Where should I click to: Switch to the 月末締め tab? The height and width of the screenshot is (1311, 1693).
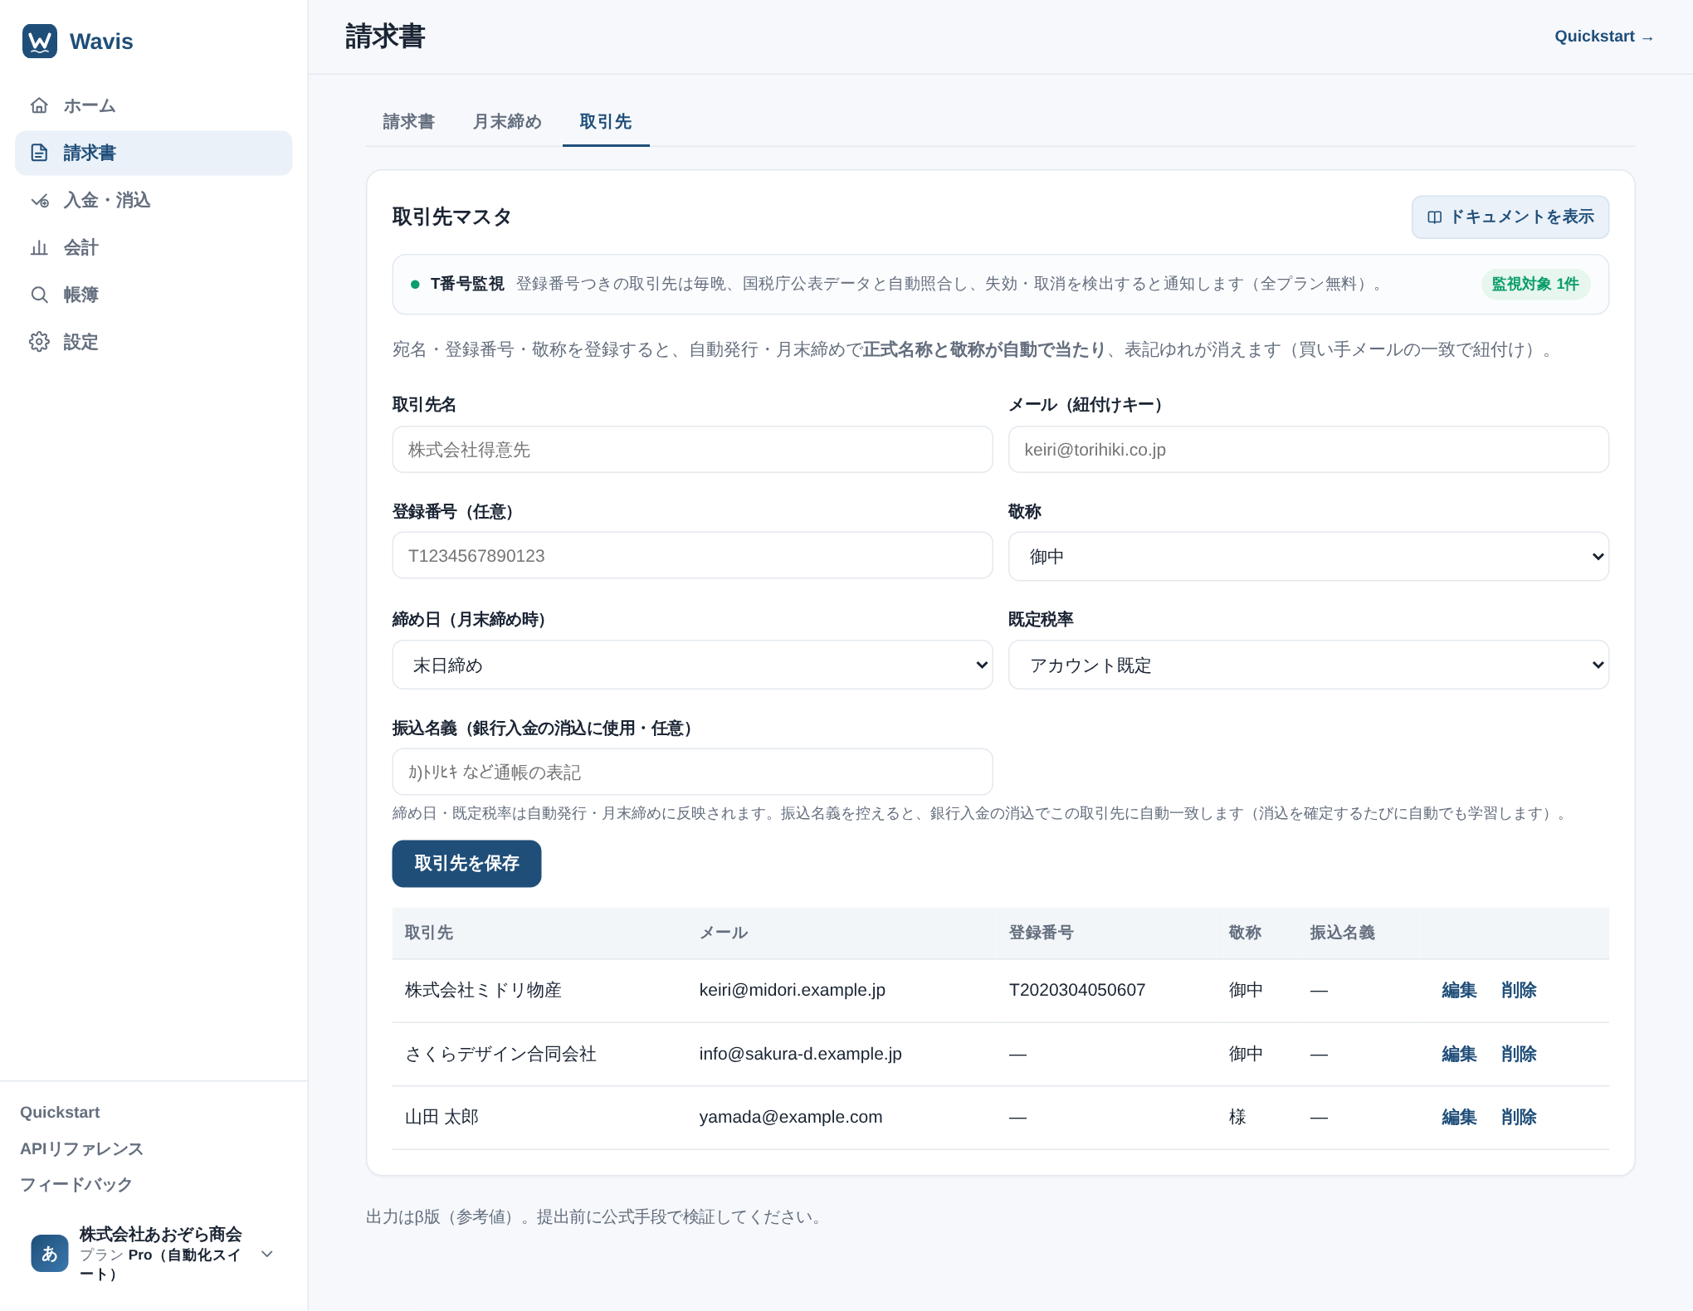click(507, 122)
